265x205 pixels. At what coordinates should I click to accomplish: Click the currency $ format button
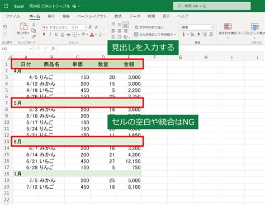pyautogui.click(x=184, y=35)
